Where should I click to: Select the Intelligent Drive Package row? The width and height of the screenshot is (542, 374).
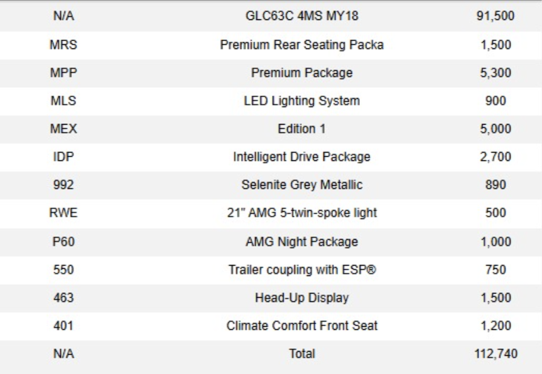point(271,157)
